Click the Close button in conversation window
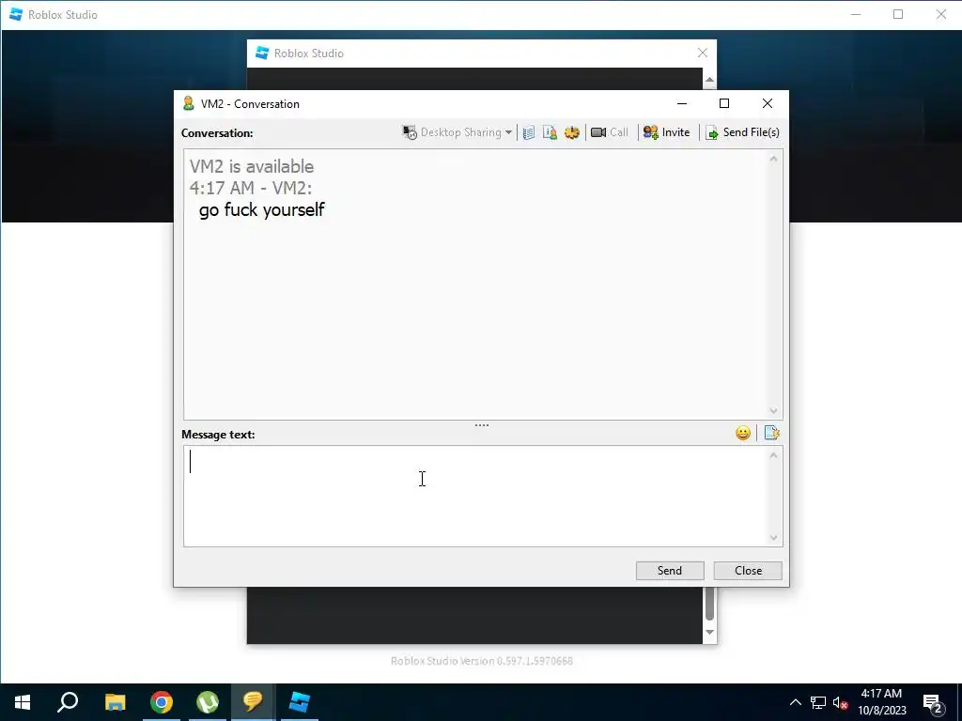Viewport: 962px width, 721px height. [748, 570]
